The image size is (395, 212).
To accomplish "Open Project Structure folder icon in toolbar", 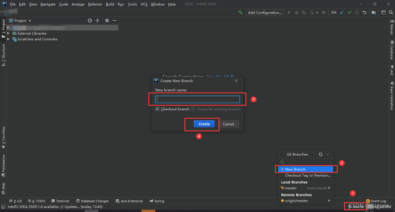I will pos(374,12).
